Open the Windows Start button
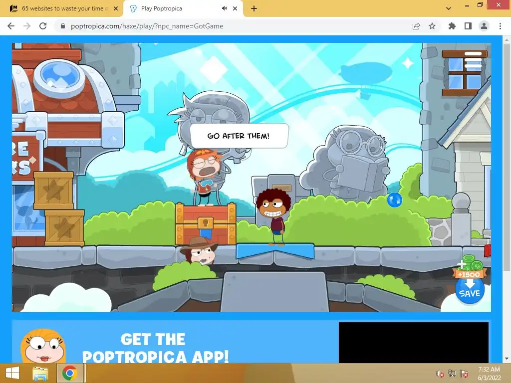 [x=12, y=373]
